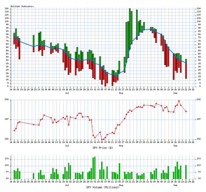The image size is (206, 192).
Task: Click '192' on the right SPY Price axis
Action: pyautogui.click(x=199, y=139)
